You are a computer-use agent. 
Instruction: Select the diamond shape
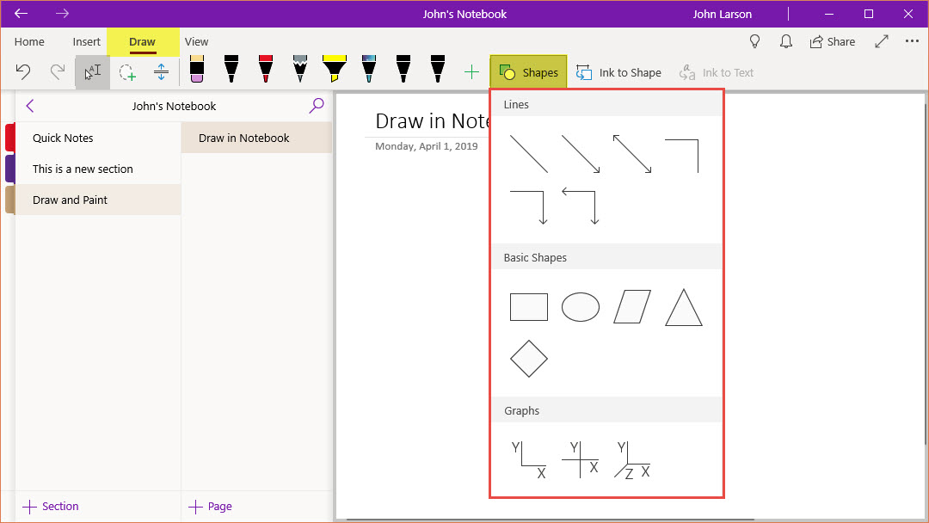click(x=529, y=359)
